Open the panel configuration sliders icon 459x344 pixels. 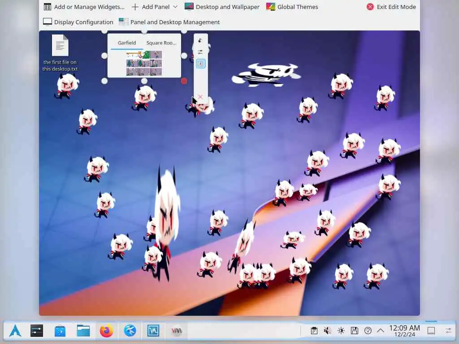449,331
